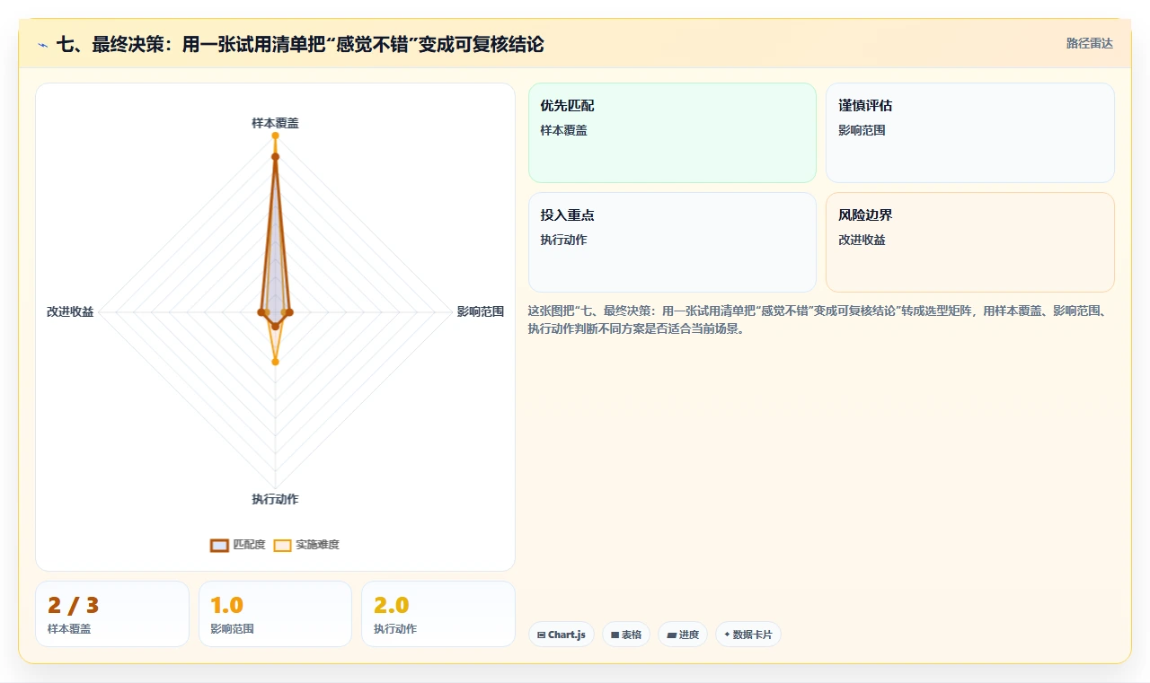Viewport: 1150px width, 683px height.
Task: Click the 表格 tag
Action: tap(626, 635)
